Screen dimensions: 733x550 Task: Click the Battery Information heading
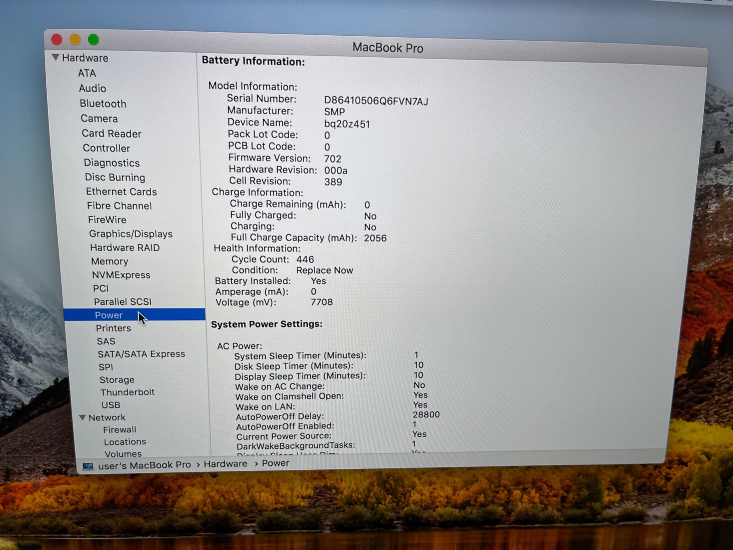coord(253,61)
